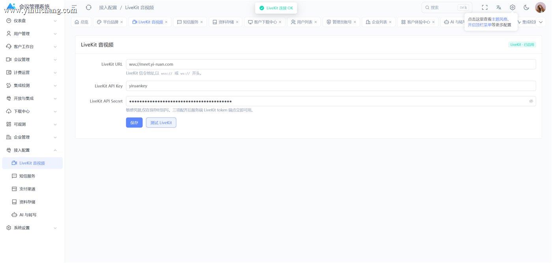Viewport: 552px width, 263px height.
Task: Open 资料存储 in the sidebar submenu
Action: click(32, 202)
